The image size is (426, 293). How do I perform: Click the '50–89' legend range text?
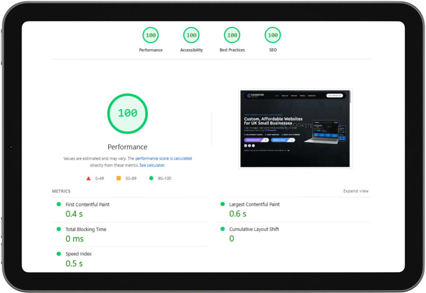(131, 178)
